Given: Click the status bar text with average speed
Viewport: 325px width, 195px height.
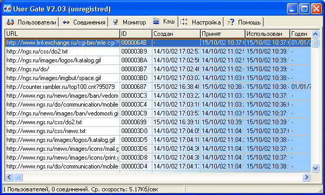Looking at the screenshot, I should coord(81,189).
